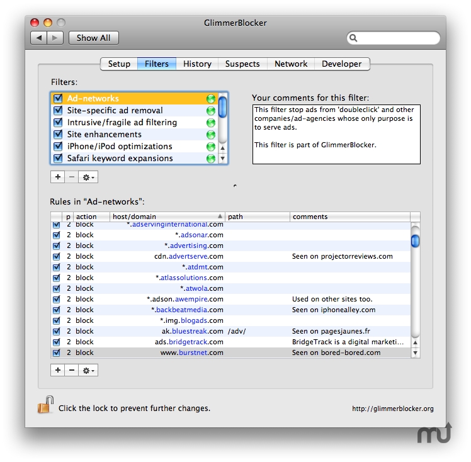Select the cdn.advertserve.com rule
The height and width of the screenshot is (462, 471).
coord(230,256)
